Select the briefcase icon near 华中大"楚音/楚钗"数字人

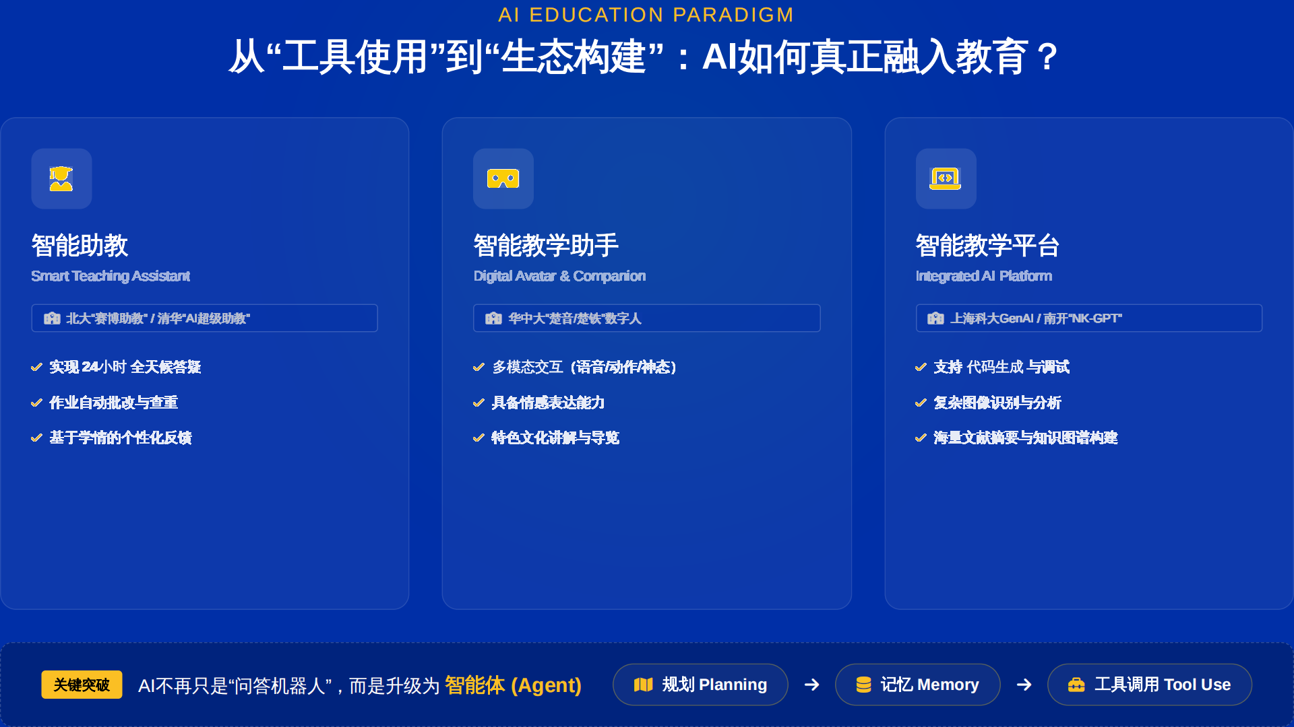[494, 318]
